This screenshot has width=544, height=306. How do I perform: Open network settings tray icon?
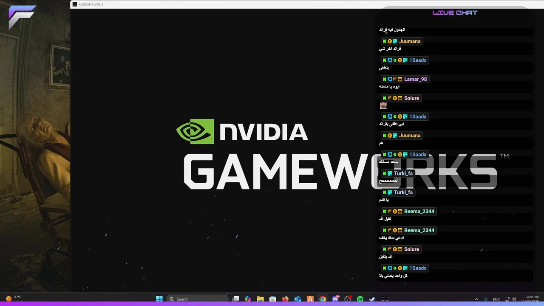[507, 299]
